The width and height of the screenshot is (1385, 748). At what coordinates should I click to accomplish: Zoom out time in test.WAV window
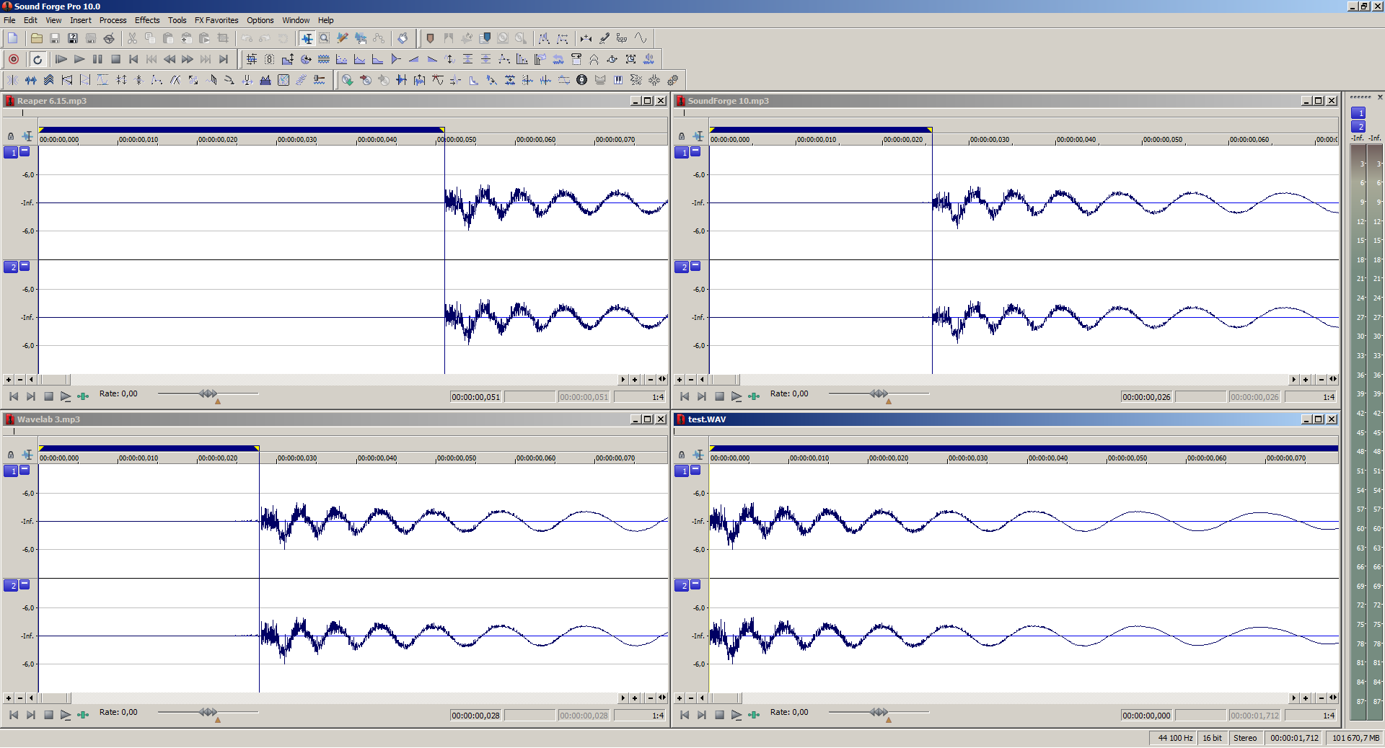point(1322,698)
